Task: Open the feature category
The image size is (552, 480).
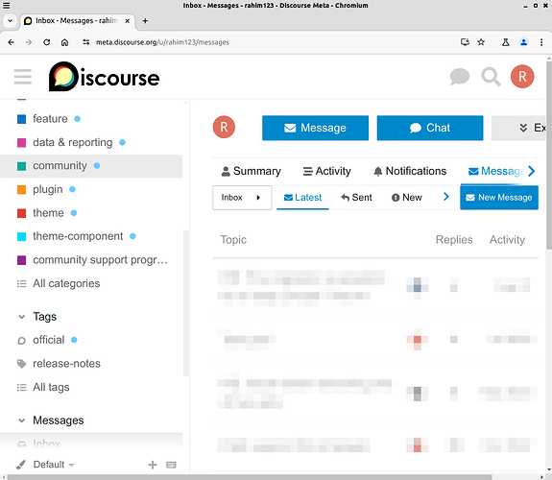Action: 91,119
